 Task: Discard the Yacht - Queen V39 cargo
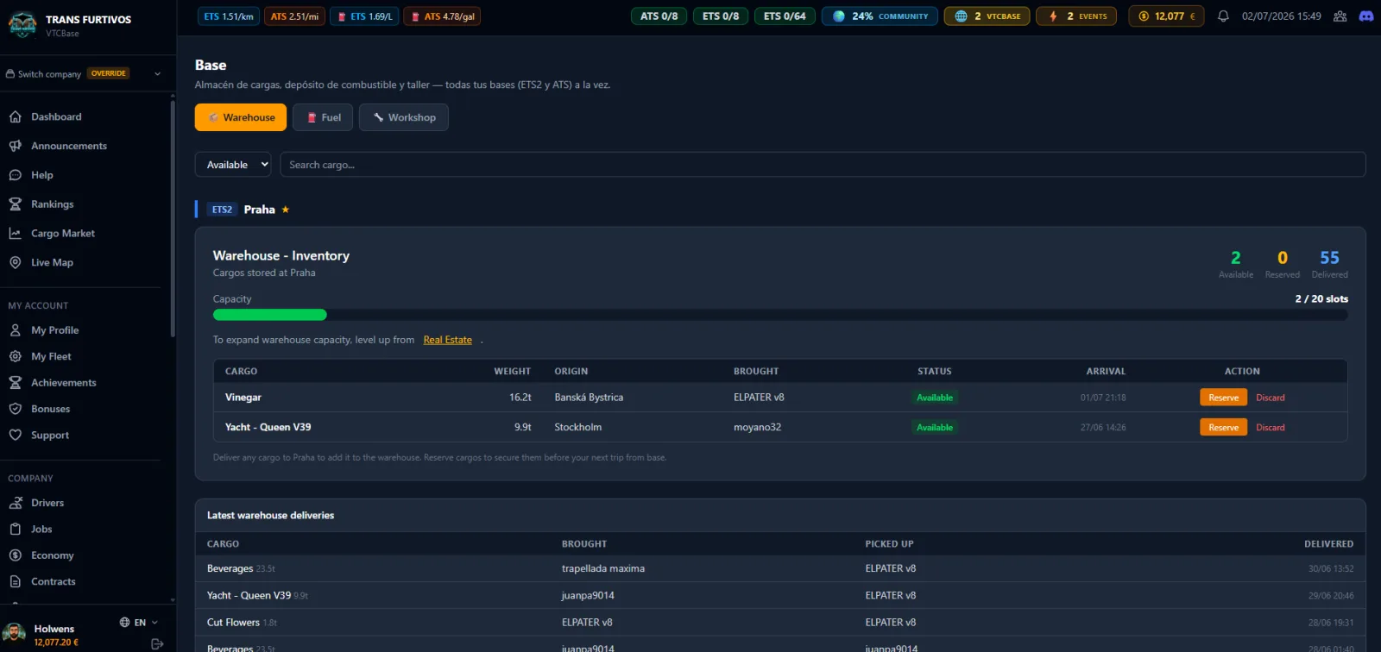pos(1270,428)
